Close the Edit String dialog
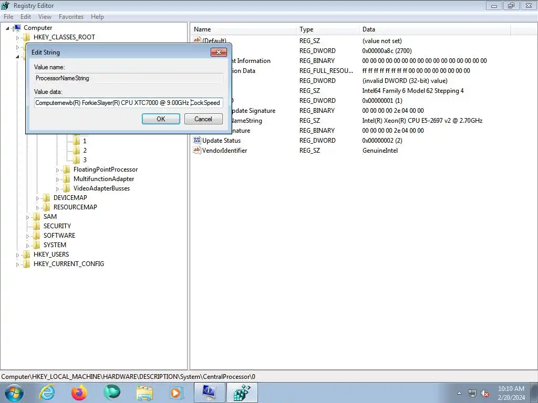Image resolution: width=538 pixels, height=403 pixels. click(x=219, y=52)
